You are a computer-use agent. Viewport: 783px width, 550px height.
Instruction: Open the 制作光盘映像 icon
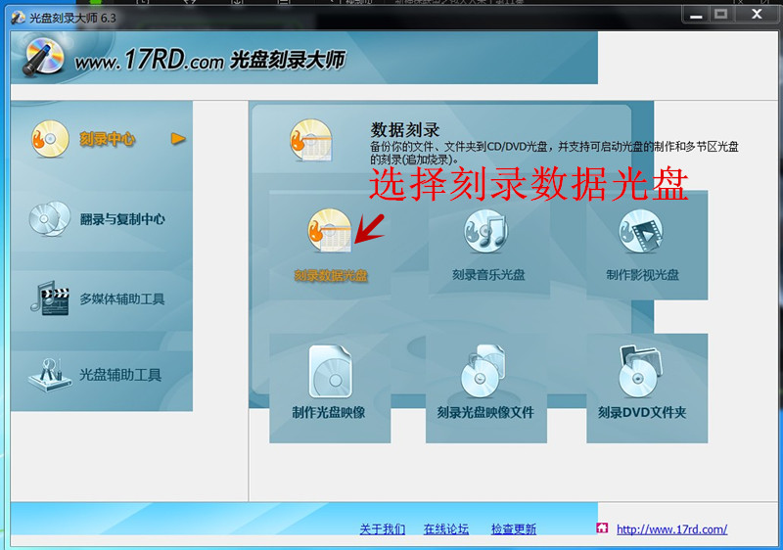pyautogui.click(x=330, y=371)
